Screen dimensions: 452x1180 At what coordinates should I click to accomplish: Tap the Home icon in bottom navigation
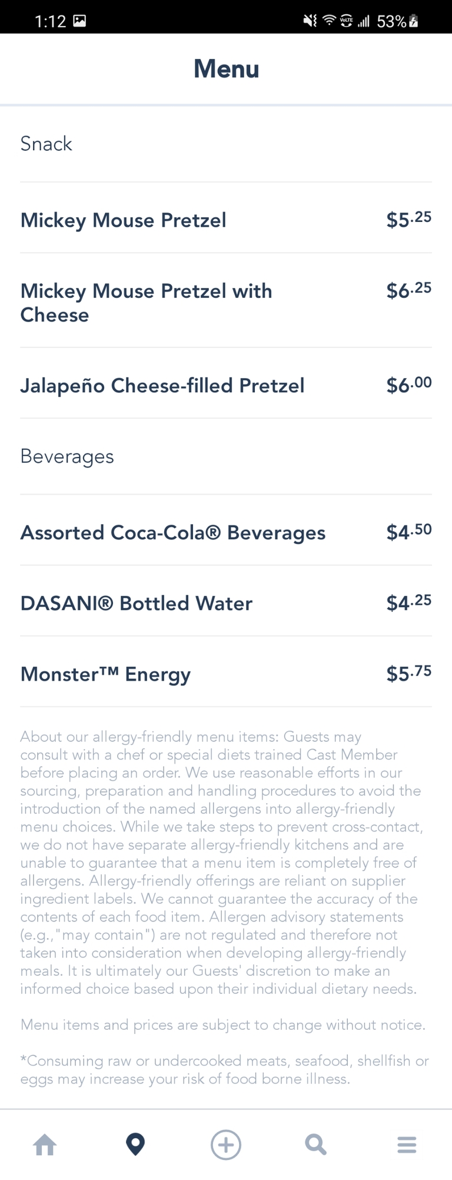(x=45, y=1145)
